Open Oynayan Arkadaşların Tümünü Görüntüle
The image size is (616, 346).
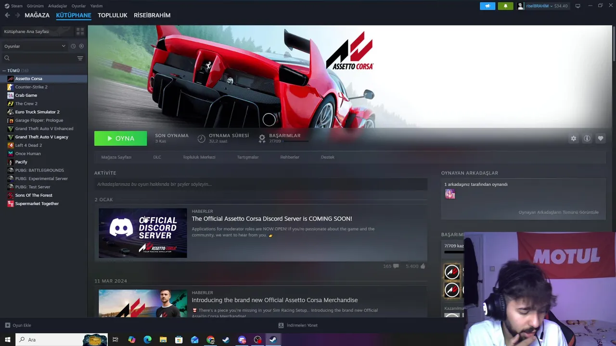click(x=558, y=212)
